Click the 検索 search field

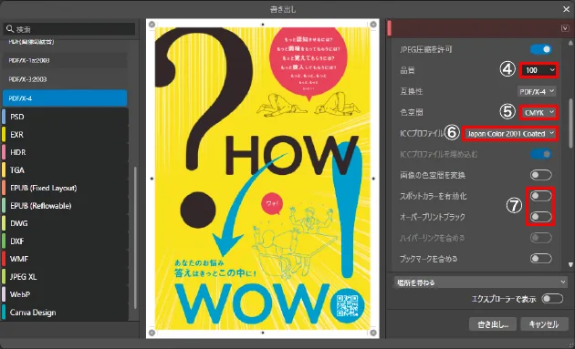[69, 29]
